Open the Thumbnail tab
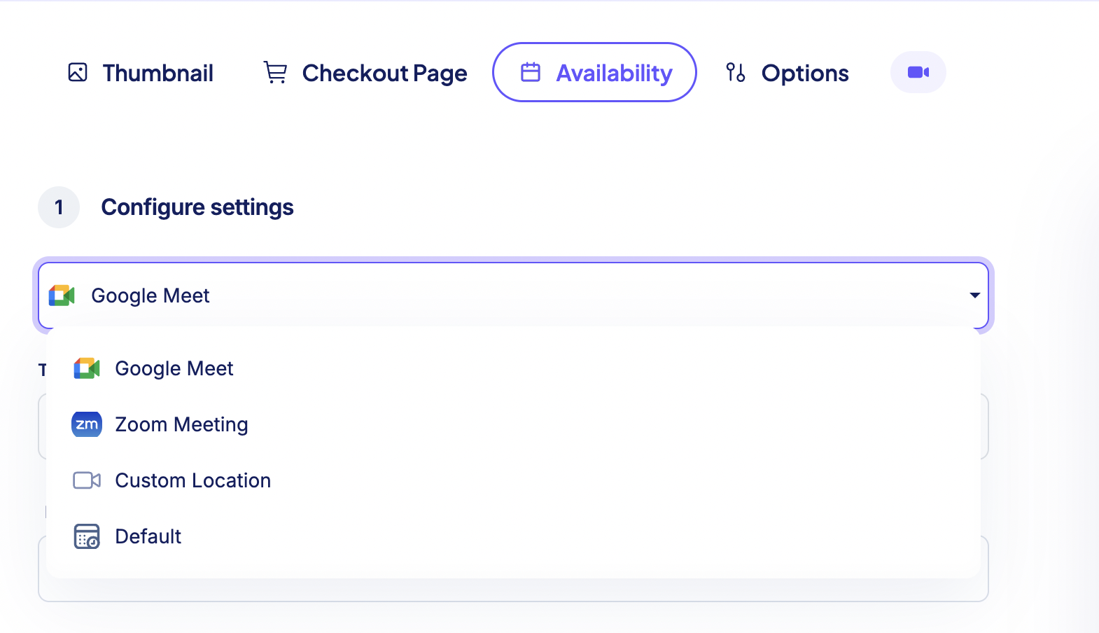The height and width of the screenshot is (633, 1099). 141,73
